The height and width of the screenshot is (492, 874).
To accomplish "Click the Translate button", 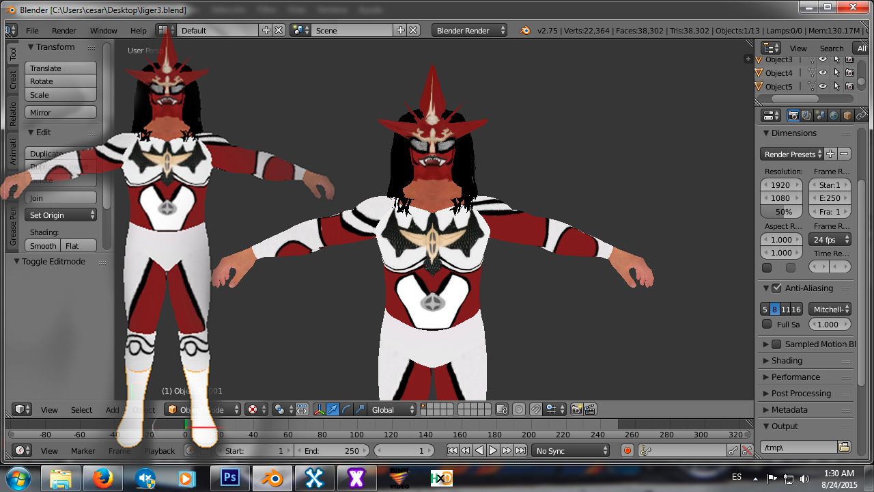I will coord(61,68).
